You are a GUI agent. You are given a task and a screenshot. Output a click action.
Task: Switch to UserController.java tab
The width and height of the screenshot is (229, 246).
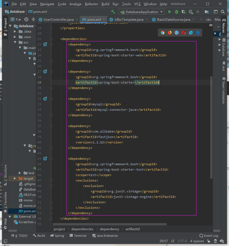point(59,19)
